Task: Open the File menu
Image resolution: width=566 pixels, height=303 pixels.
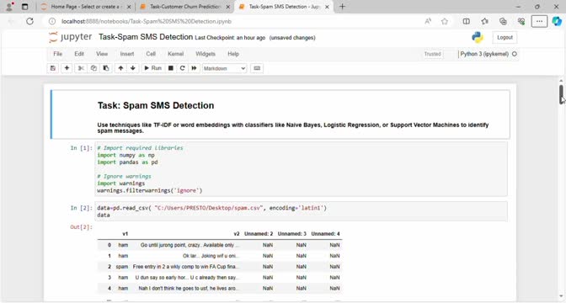Action: tap(58, 54)
